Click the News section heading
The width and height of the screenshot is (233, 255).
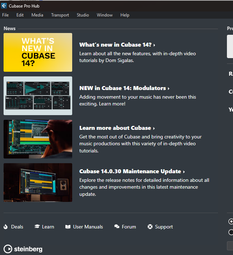(10, 28)
